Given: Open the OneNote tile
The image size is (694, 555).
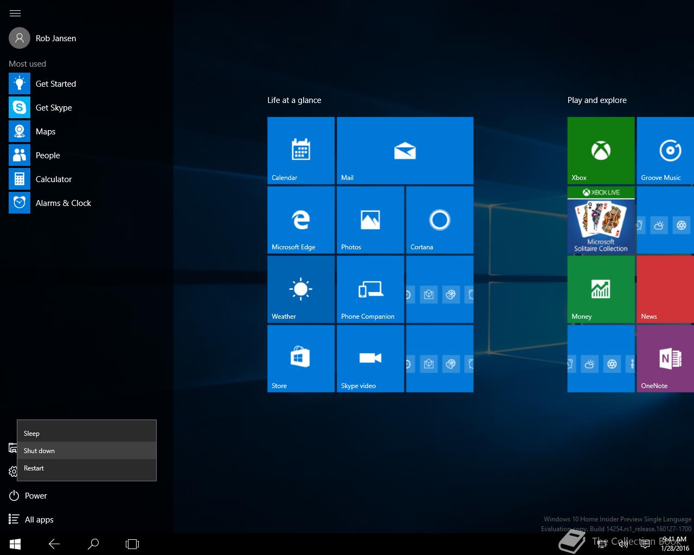Looking at the screenshot, I should pyautogui.click(x=665, y=359).
